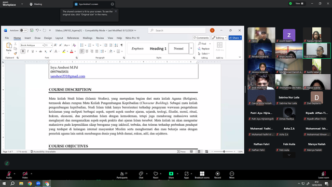Open the Find dropdown arrow
The height and width of the screenshot is (187, 332).
(x=210, y=44)
